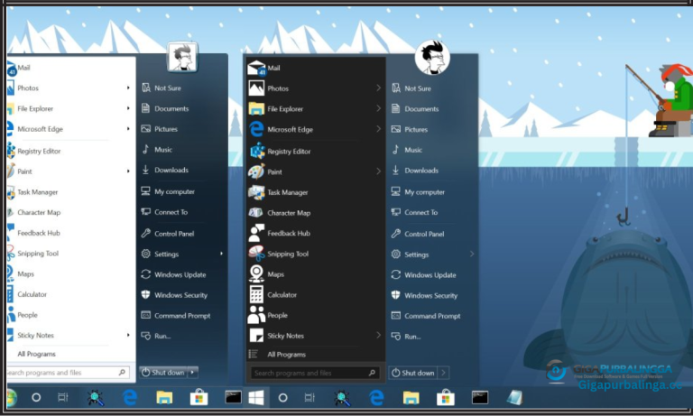
Task: Open Snipping Tool in the dark start menu
Action: pos(287,254)
